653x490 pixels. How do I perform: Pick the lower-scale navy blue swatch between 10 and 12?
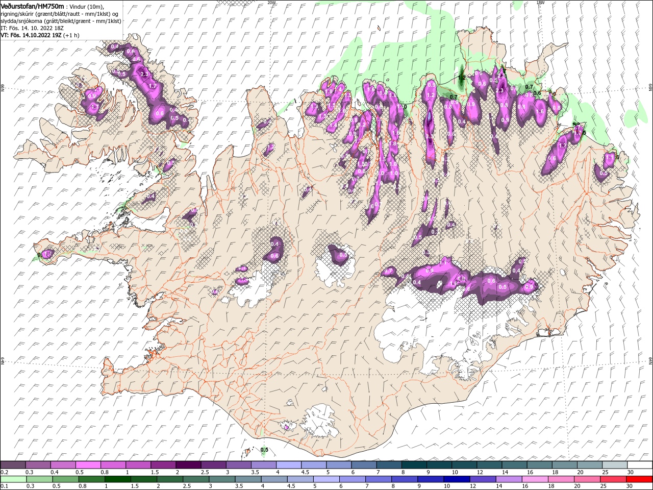click(x=457, y=479)
